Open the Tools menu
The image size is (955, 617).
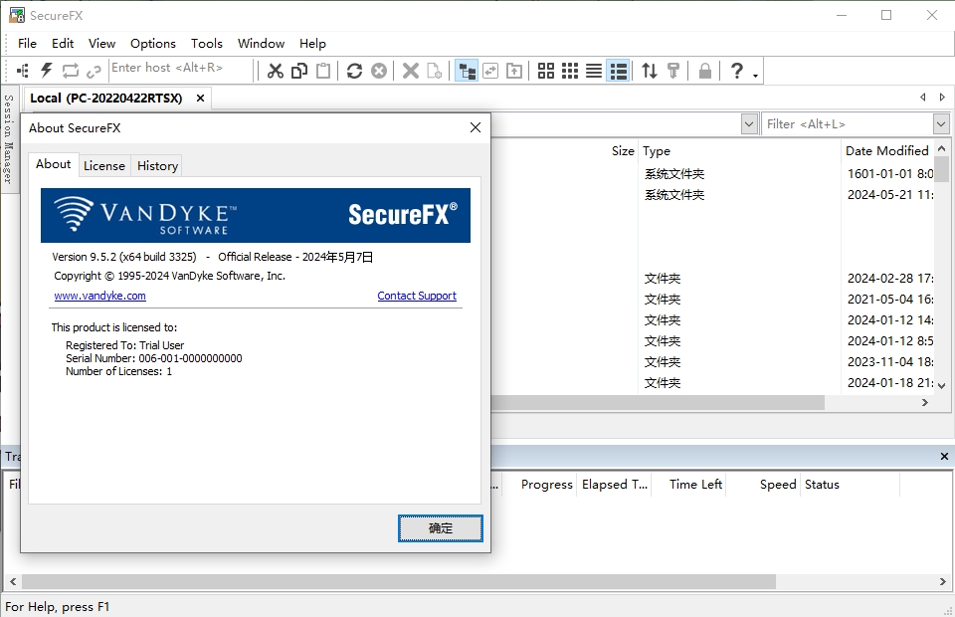207,43
